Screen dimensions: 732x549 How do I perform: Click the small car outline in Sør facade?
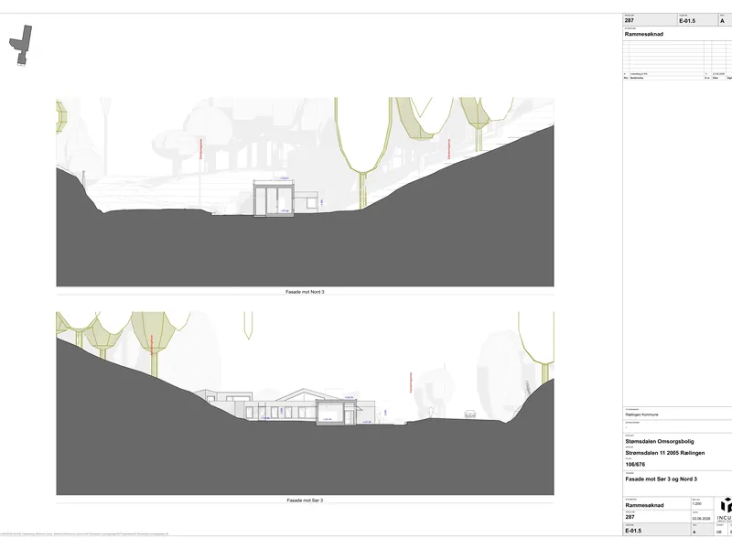469,414
